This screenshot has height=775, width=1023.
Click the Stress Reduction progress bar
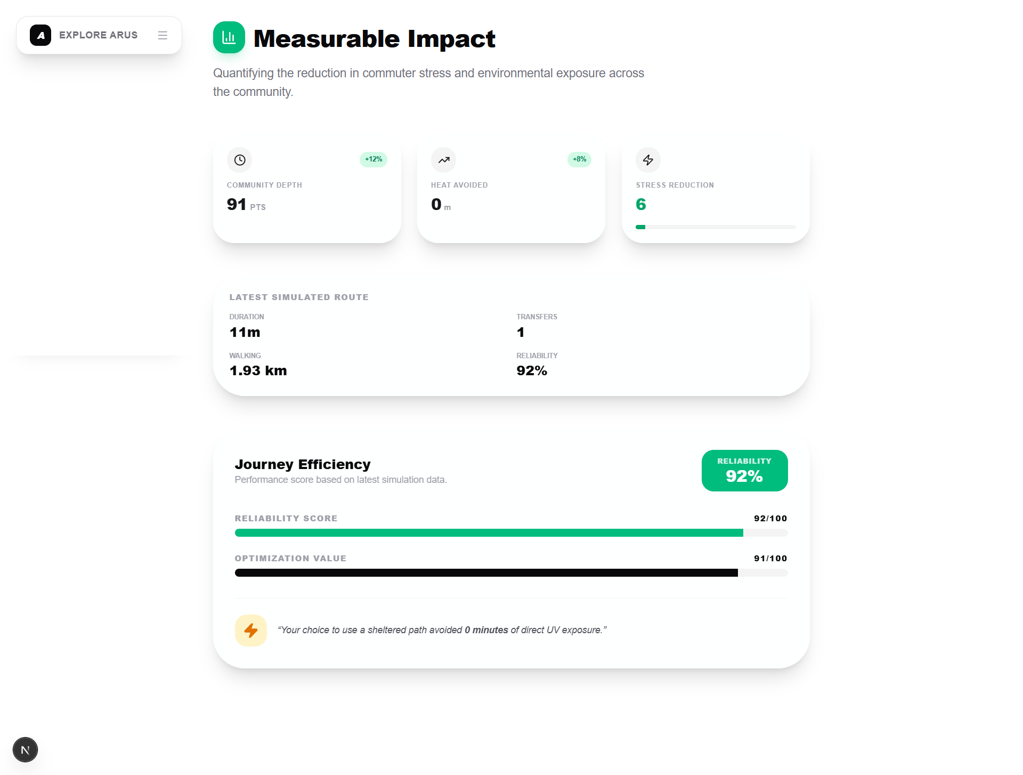click(716, 227)
